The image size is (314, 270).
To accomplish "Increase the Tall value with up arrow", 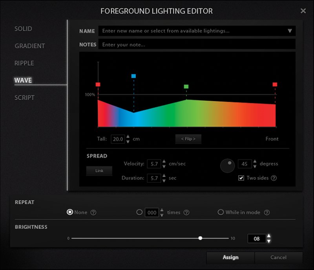I will 128,136.
